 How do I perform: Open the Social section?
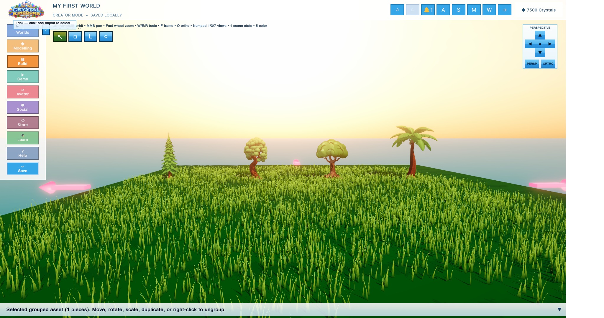pos(23,107)
